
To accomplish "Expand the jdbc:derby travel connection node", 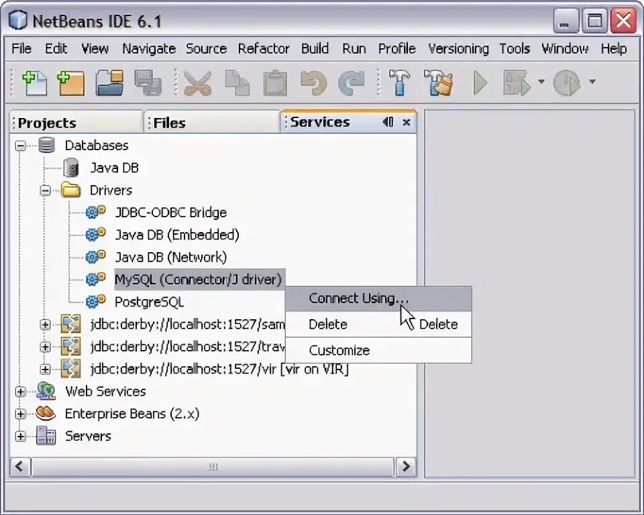I will 45,347.
